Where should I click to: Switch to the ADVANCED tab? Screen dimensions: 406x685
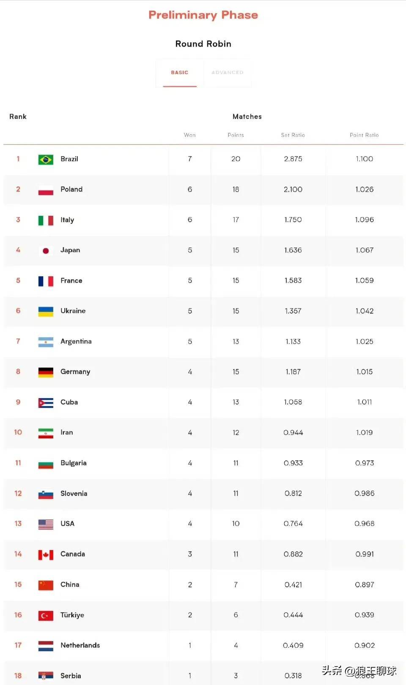click(228, 73)
